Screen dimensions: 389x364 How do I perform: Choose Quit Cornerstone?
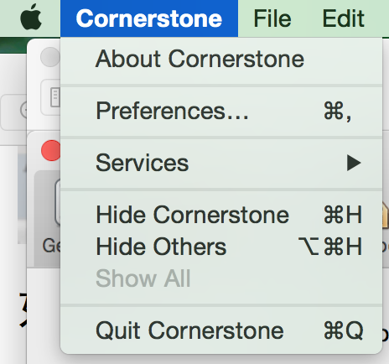click(x=221, y=330)
